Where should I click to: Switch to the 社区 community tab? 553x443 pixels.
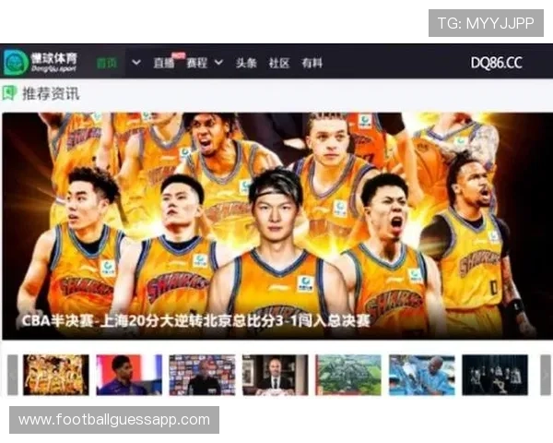pyautogui.click(x=279, y=63)
